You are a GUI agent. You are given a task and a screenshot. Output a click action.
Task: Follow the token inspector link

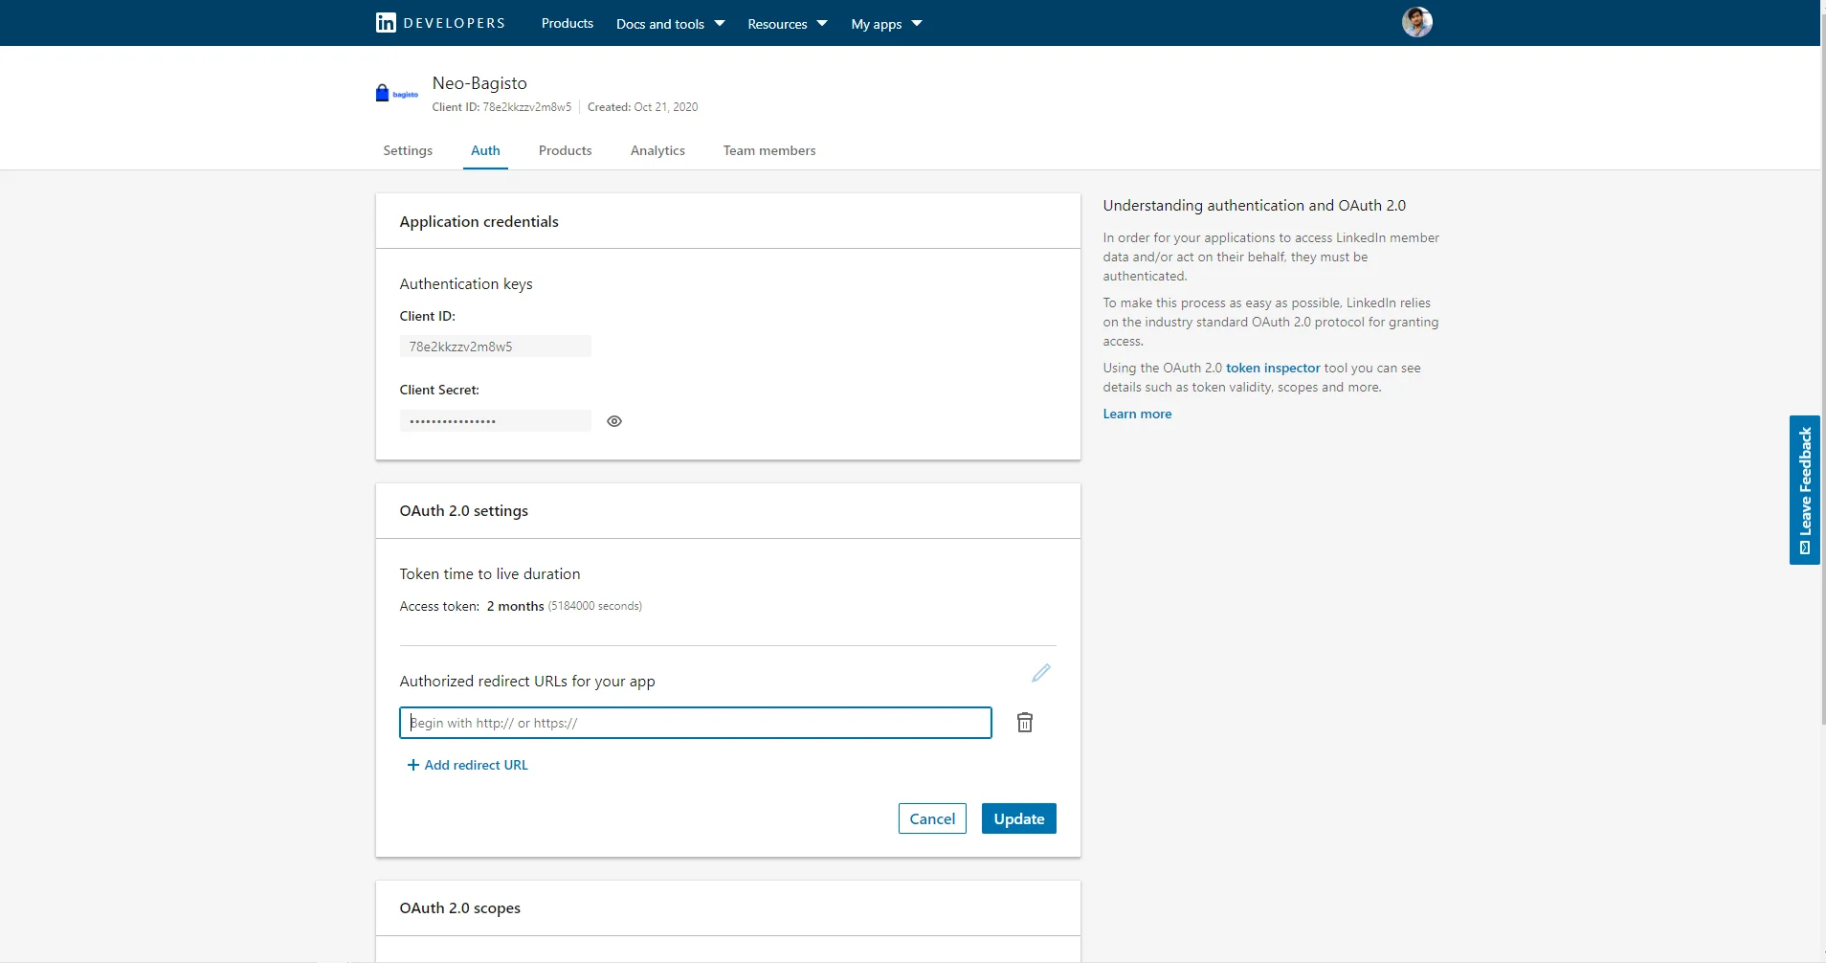pyautogui.click(x=1272, y=368)
